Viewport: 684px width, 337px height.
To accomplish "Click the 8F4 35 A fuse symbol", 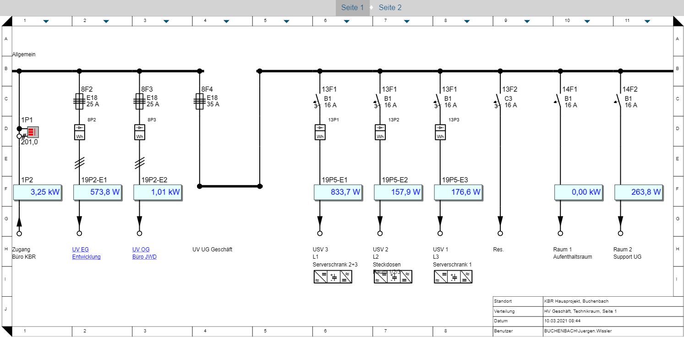I will (x=199, y=102).
